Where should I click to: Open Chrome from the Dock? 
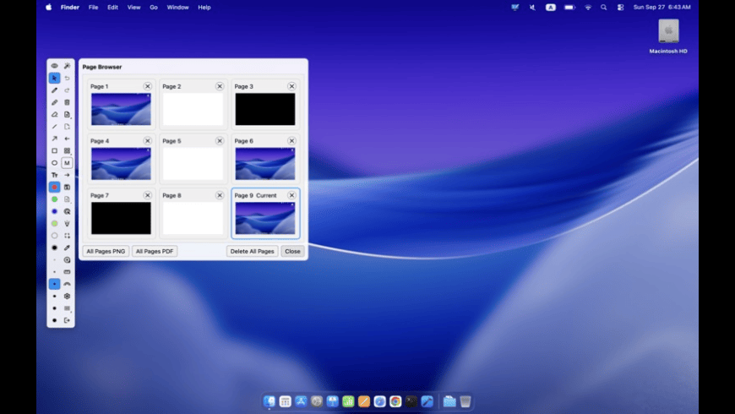point(395,401)
